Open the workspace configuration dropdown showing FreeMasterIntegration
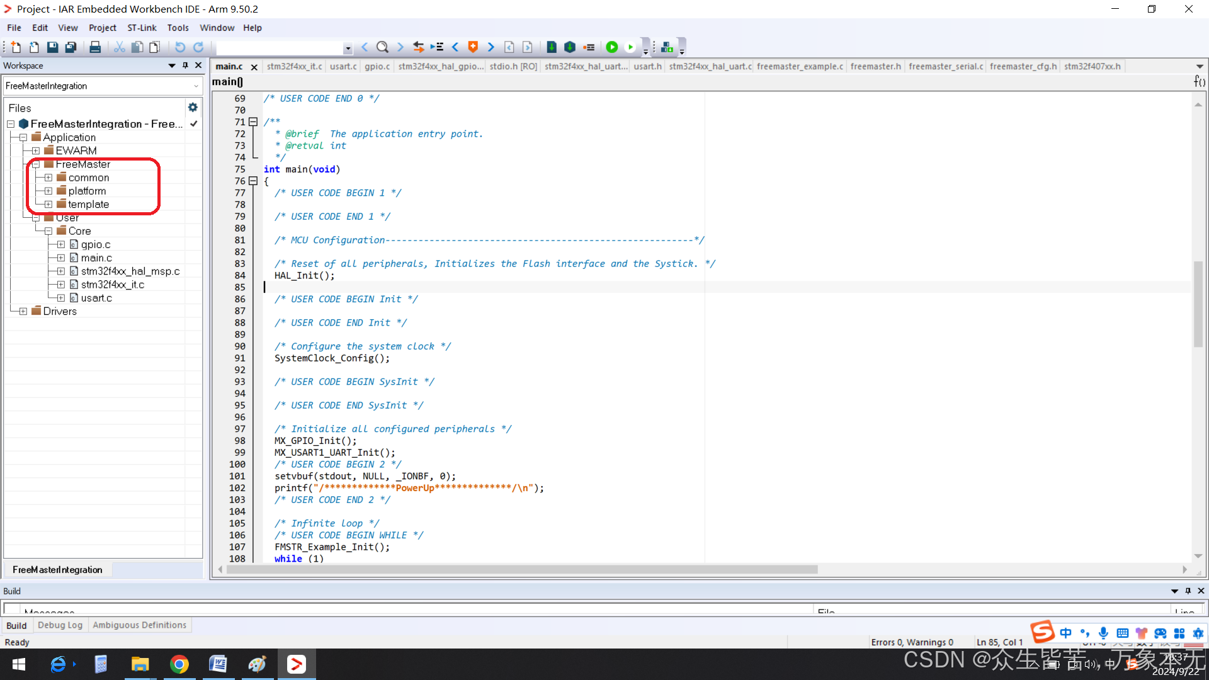Viewport: 1209px width, 680px height. (196, 86)
